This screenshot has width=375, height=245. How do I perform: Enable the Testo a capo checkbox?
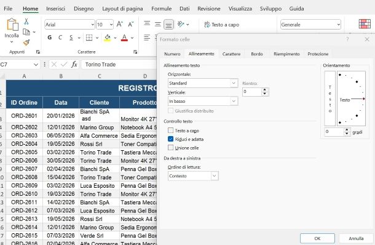click(170, 131)
